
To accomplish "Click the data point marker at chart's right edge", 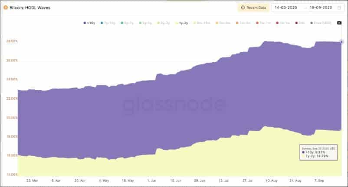I will (x=341, y=42).
